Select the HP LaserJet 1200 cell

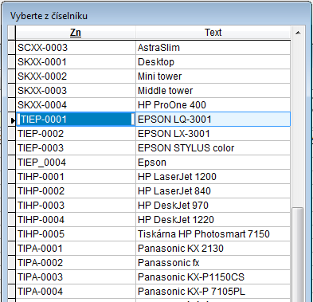tap(213, 177)
